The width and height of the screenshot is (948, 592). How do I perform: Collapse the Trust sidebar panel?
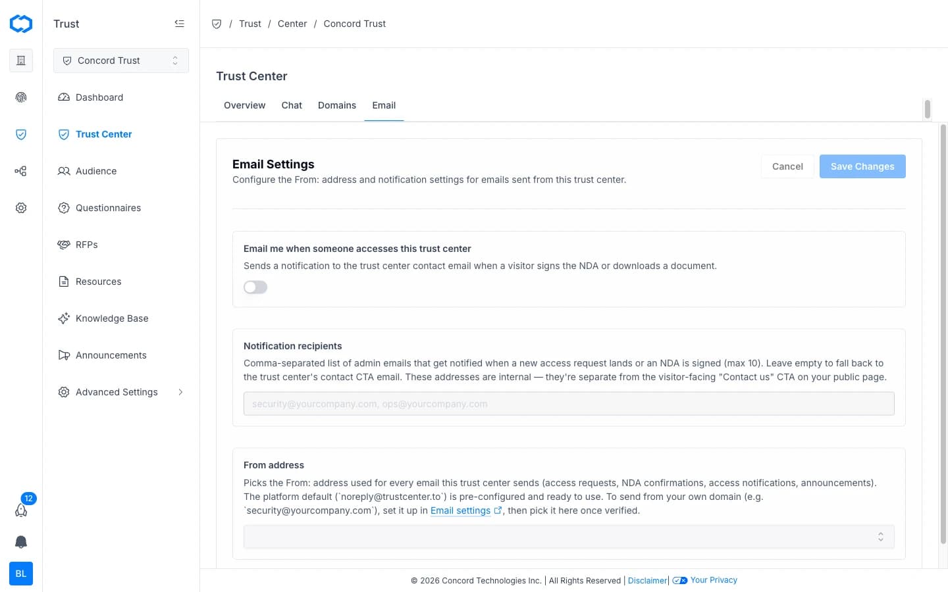coord(179,24)
